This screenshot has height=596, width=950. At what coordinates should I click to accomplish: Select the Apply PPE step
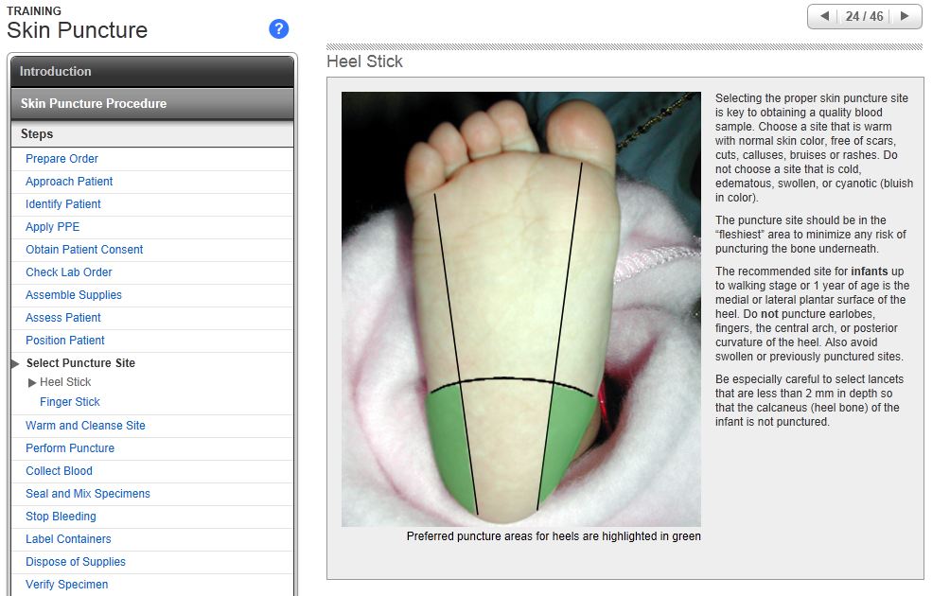point(53,227)
